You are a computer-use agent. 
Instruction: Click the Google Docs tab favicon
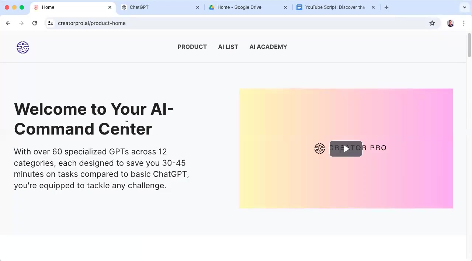(x=299, y=7)
